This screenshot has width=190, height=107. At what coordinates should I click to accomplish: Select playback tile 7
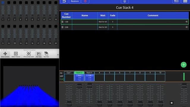tap(130, 76)
